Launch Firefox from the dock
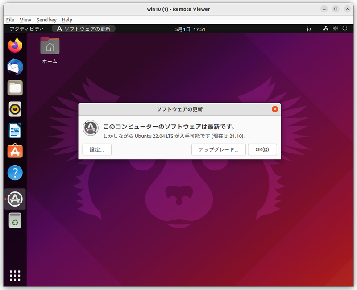Viewport: 357px width, 290px height. click(x=15, y=46)
